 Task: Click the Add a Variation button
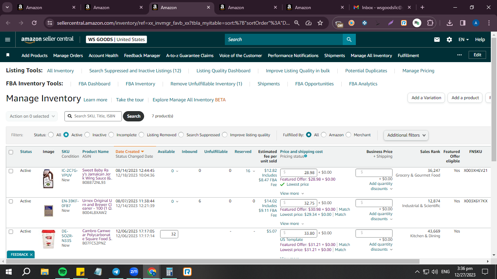(426, 98)
